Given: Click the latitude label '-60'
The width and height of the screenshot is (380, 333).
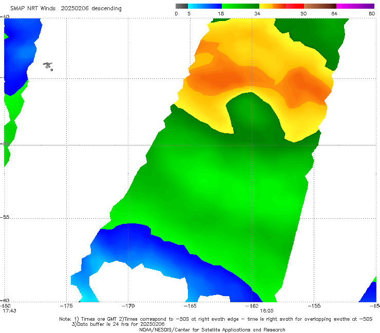Looking at the screenshot, I should pyautogui.click(x=5, y=300).
